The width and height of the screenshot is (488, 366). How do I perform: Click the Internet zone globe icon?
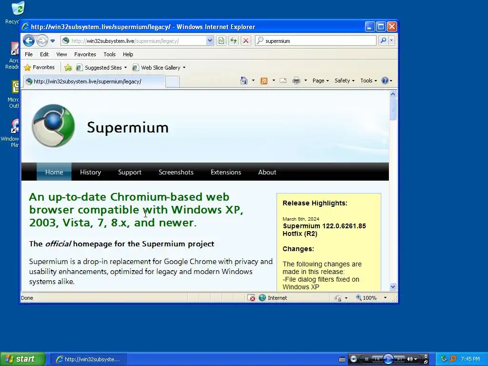(x=263, y=298)
